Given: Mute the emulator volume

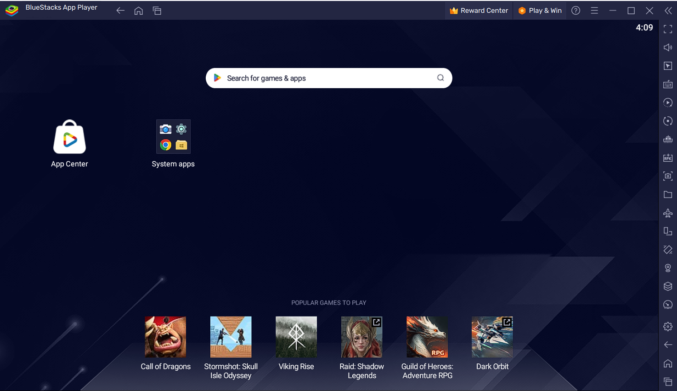Looking at the screenshot, I should (668, 47).
